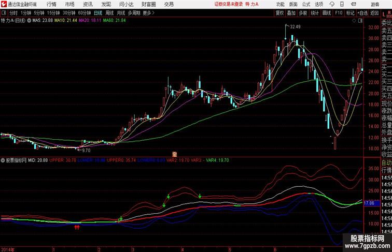Open the 版面 menu
Image resolution: width=392 pixels, height=252 pixels.
pos(293,4)
